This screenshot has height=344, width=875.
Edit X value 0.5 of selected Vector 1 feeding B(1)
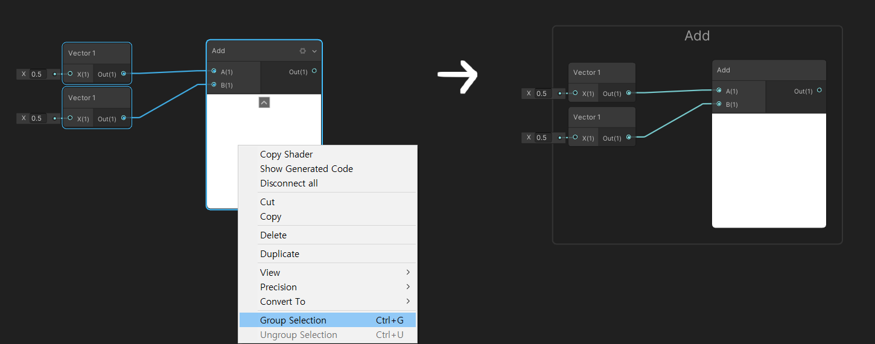click(x=37, y=118)
